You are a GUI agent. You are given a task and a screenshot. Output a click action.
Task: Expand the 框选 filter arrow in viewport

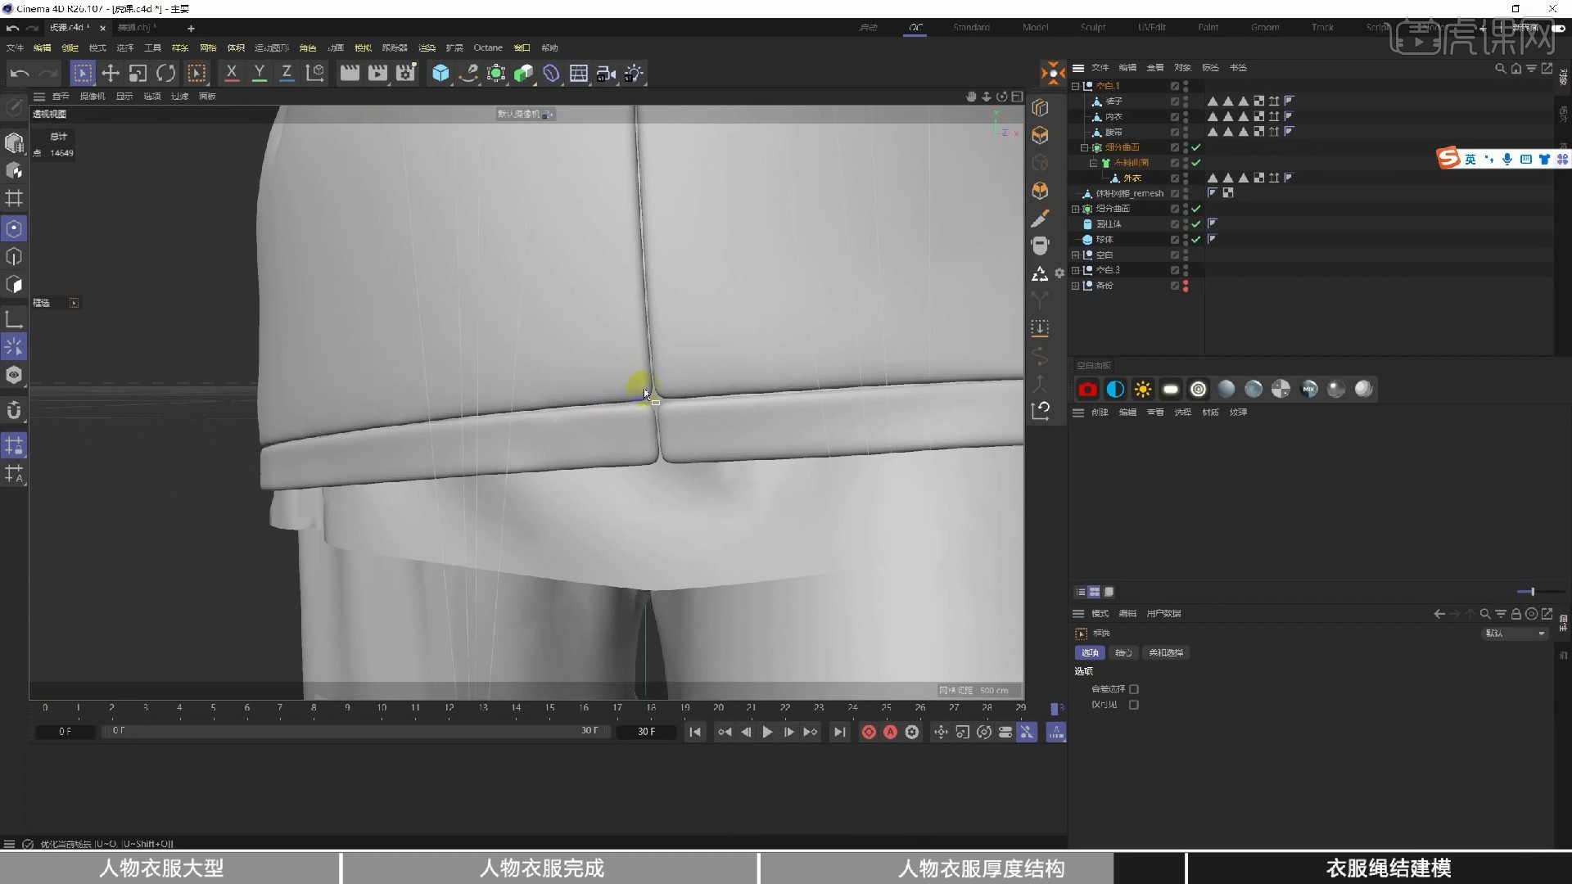[74, 304]
